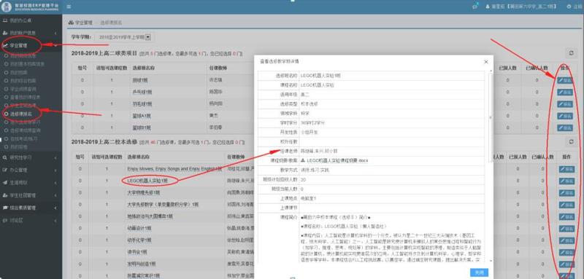Toggle the hamburger sidebar menu icon
584x279 pixels.
tap(69, 7)
